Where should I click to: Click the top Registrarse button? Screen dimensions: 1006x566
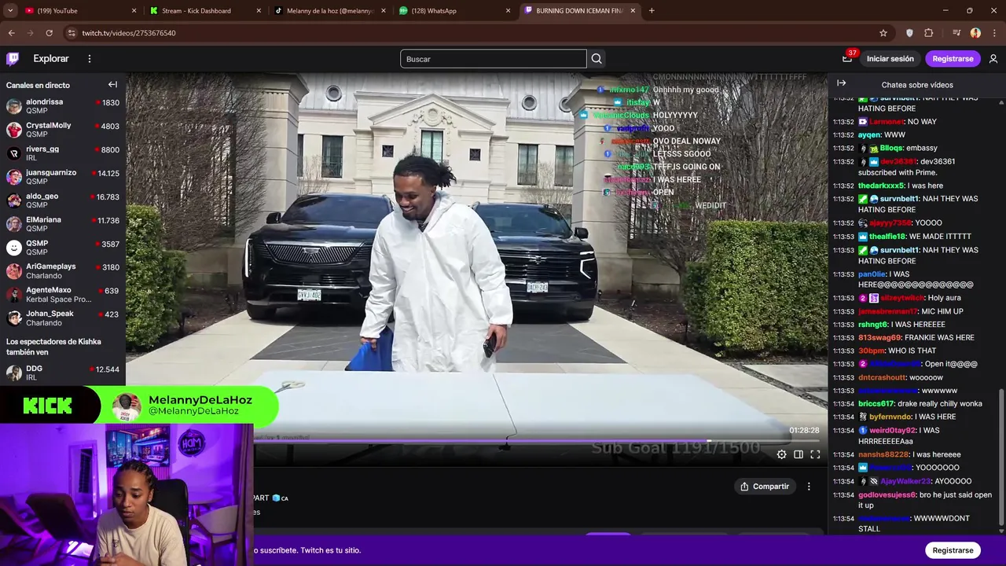pyautogui.click(x=953, y=59)
